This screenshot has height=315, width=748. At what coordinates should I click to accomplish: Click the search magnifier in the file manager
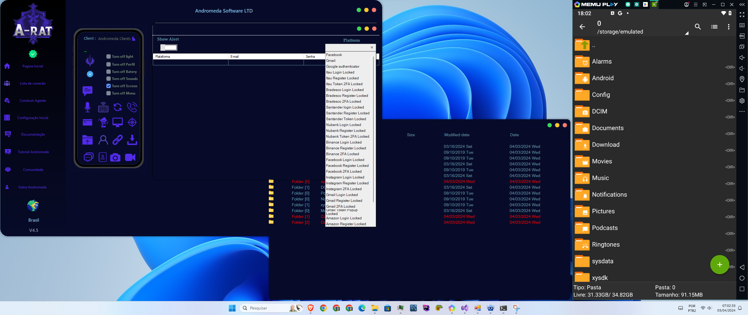pos(698,27)
